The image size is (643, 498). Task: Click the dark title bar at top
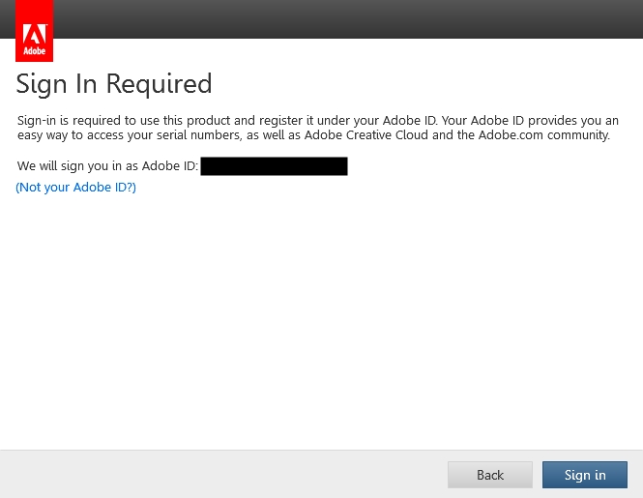point(338,18)
